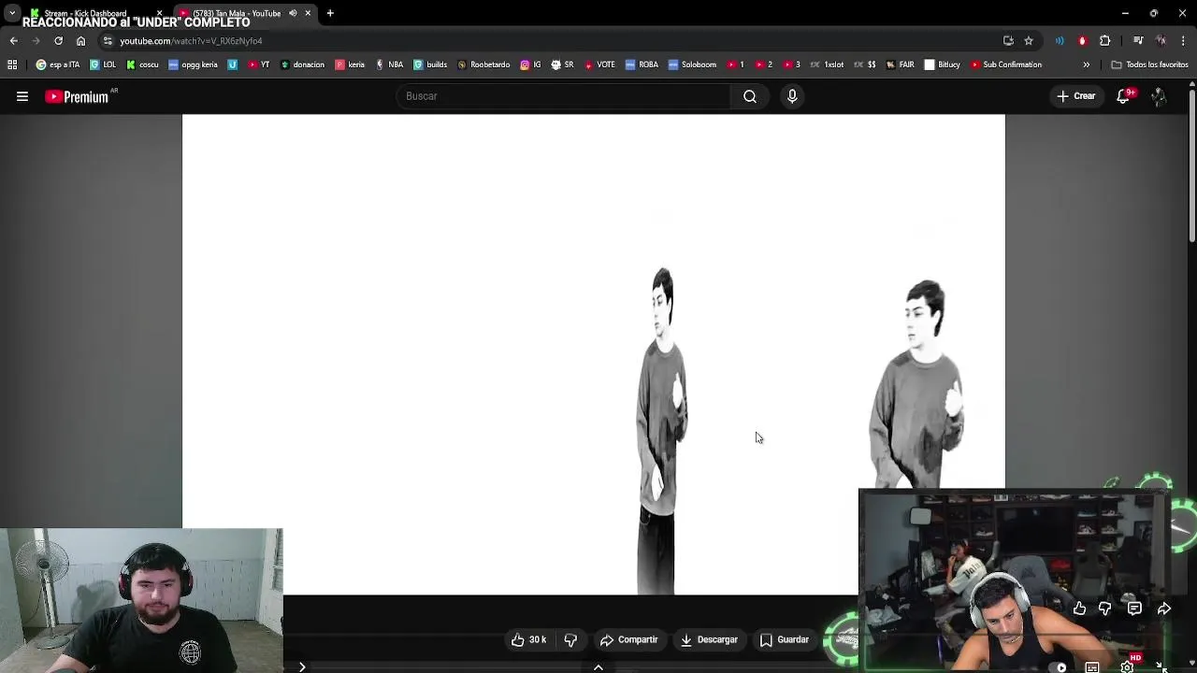Install app icon in address bar
Viewport: 1197px width, 673px height.
point(1008,41)
